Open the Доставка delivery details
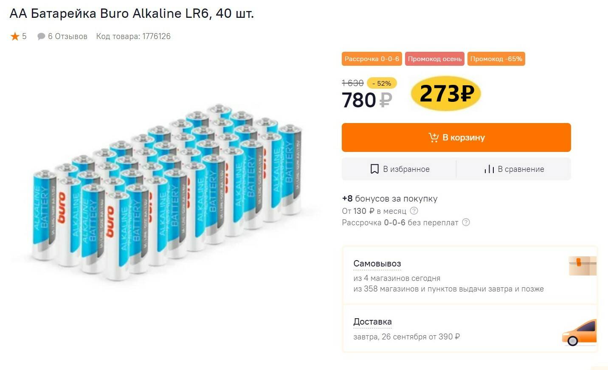608x370 pixels. pos(372,322)
